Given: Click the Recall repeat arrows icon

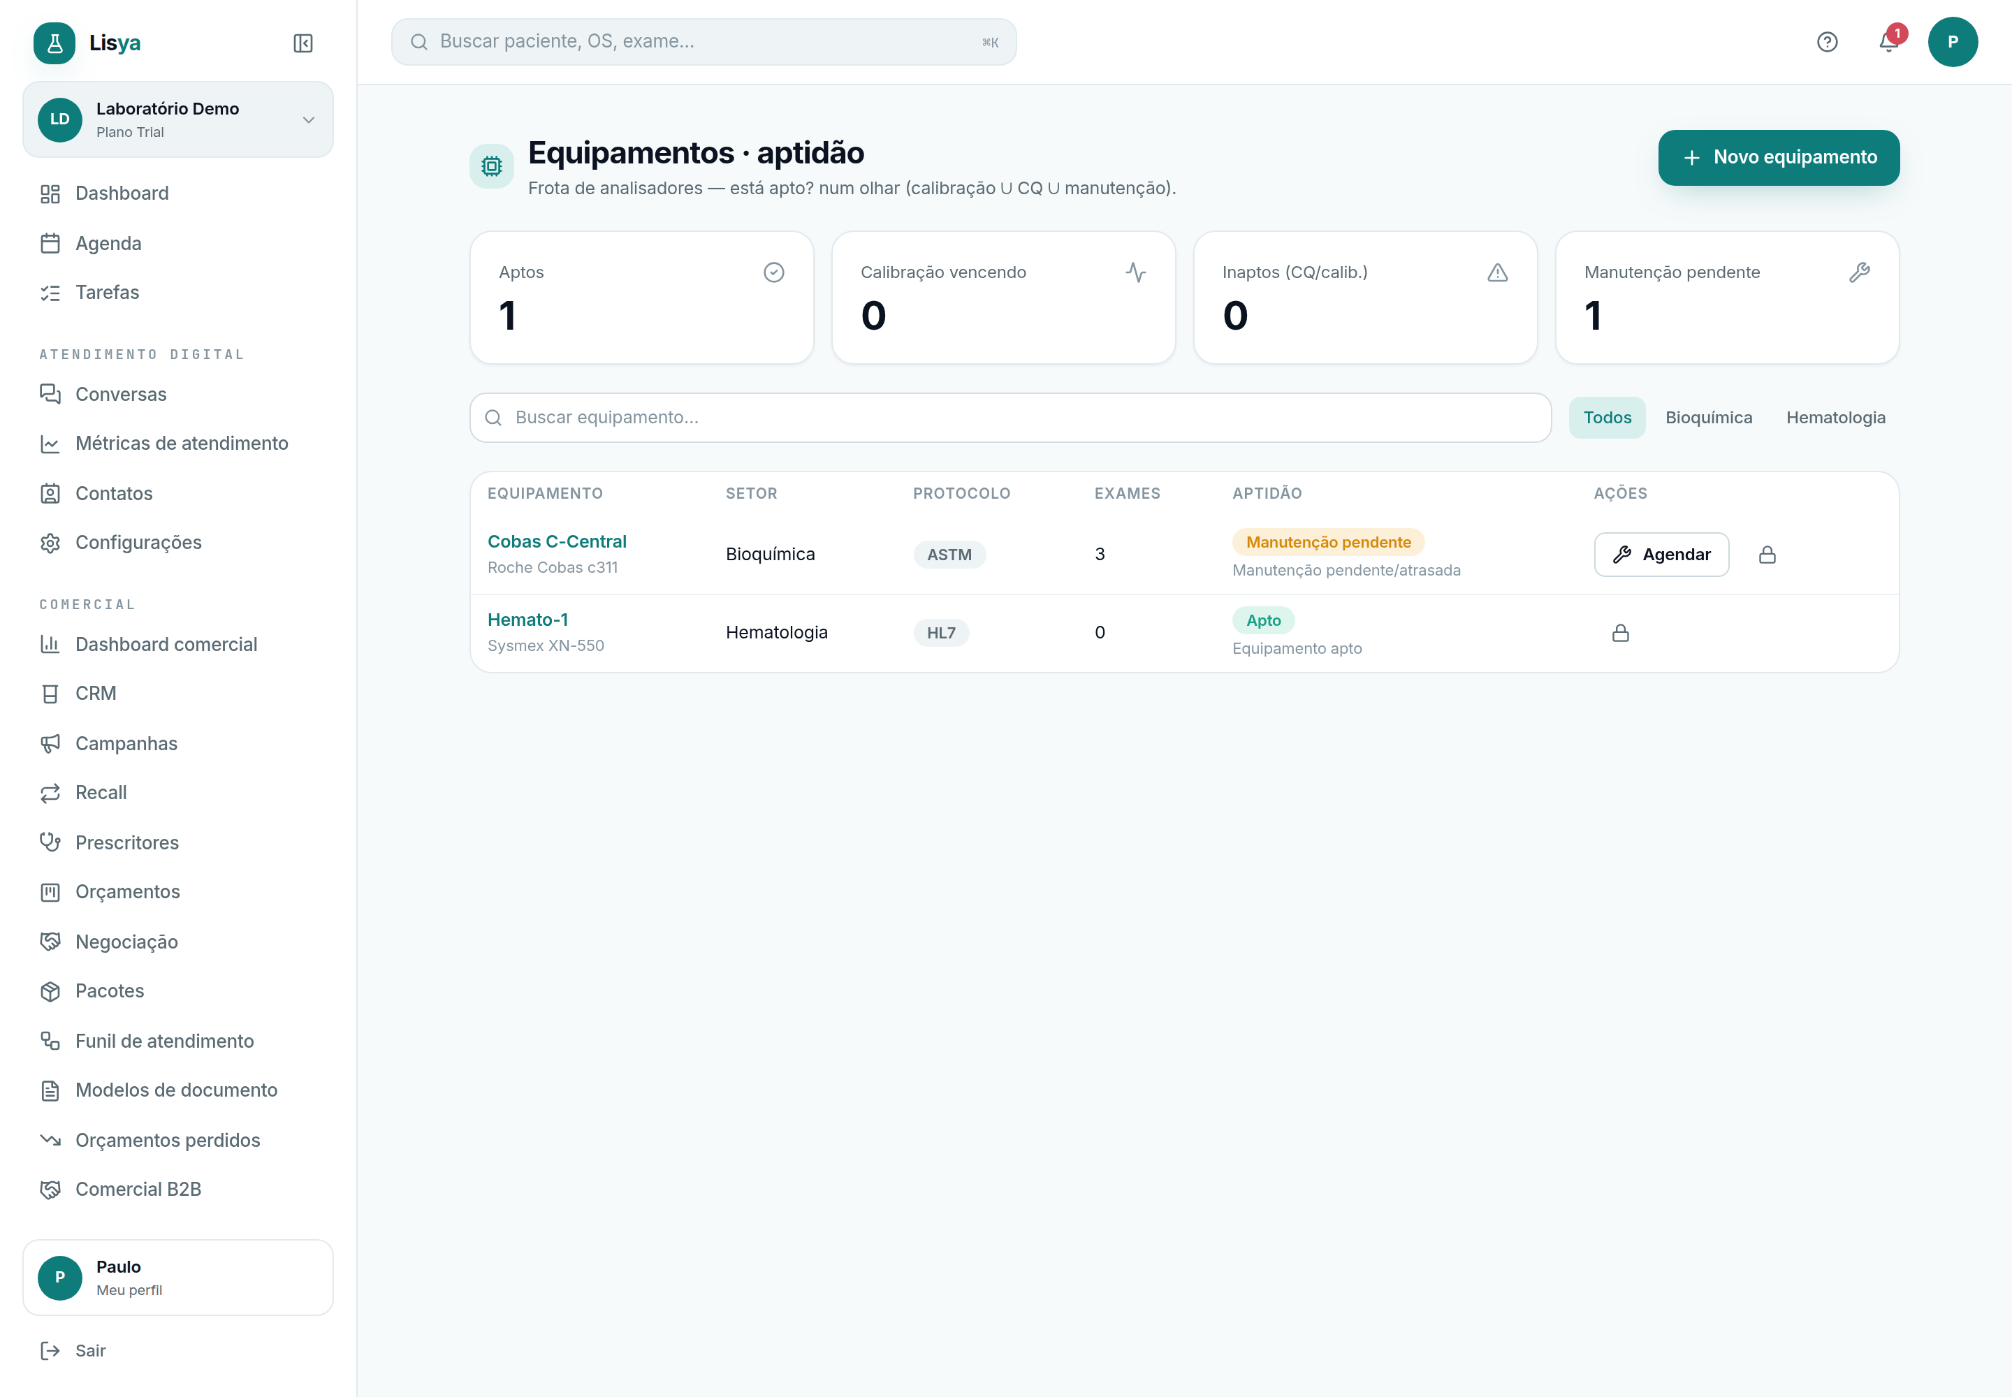Looking at the screenshot, I should pyautogui.click(x=50, y=793).
